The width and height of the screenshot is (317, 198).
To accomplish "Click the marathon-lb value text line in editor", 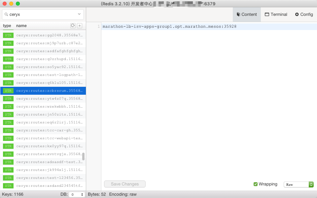I will 169,26.
